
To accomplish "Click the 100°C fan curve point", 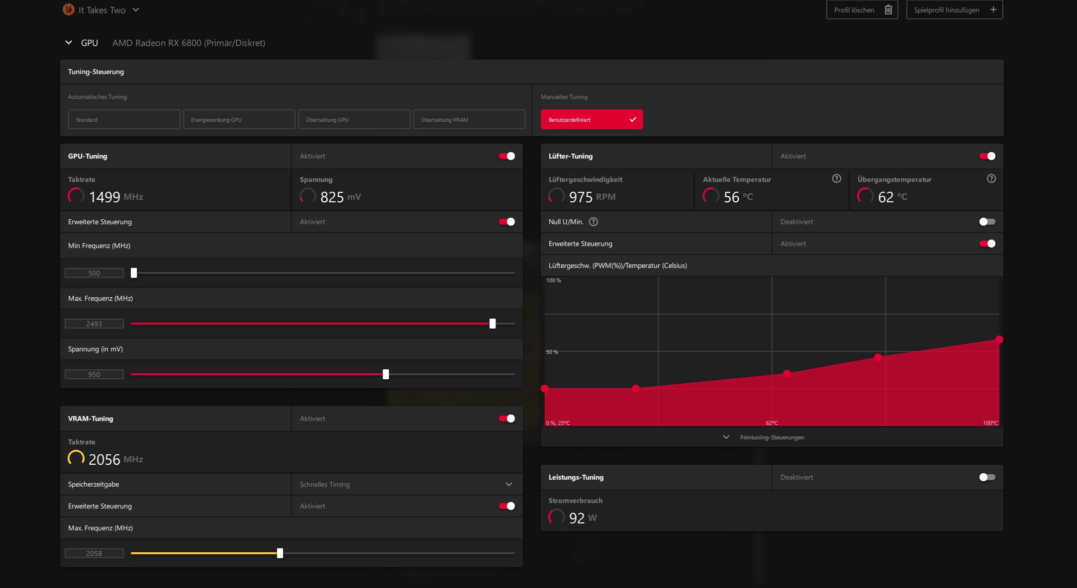I will 999,339.
